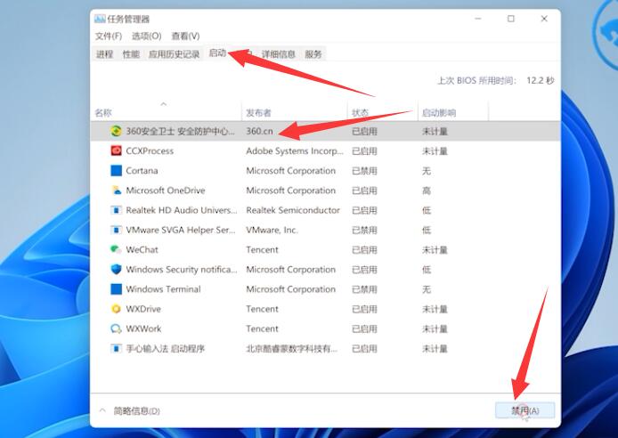
Task: Click the Realtek Semiconductor publisher cell
Action: click(x=293, y=210)
